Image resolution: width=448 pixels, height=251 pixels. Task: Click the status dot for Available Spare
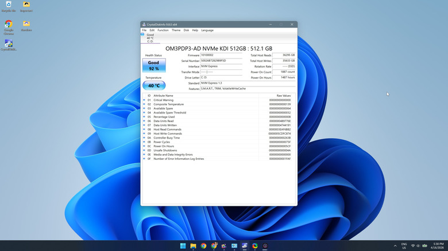(x=144, y=108)
